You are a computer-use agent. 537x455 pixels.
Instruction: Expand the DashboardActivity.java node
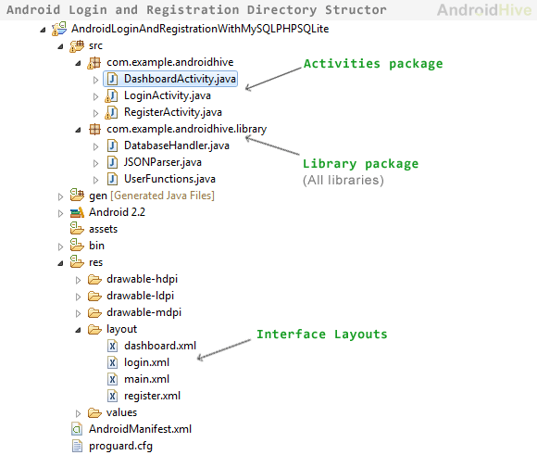pos(96,81)
